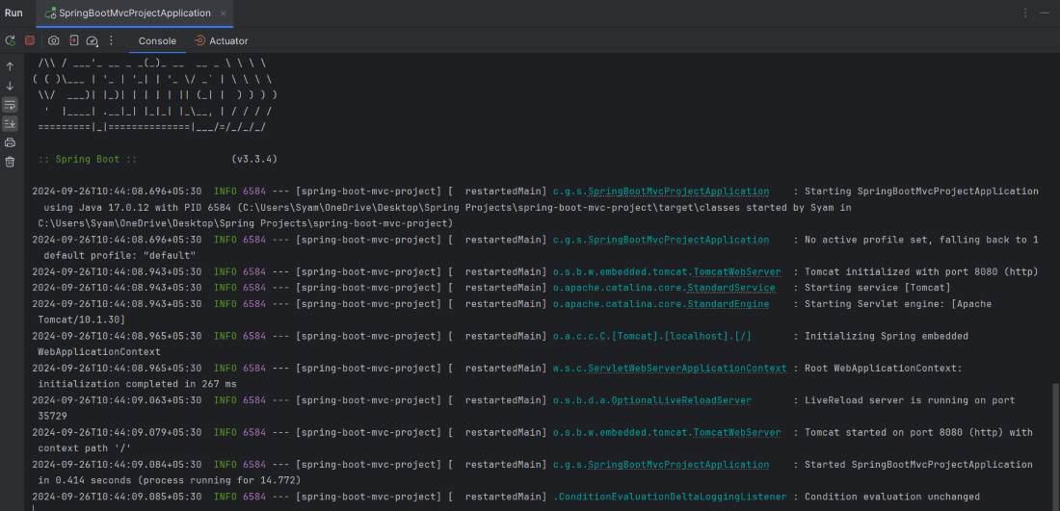Click timestamp 2024-09-26T10:44:09.063+05:30
Screen dimensions: 1060x511
click(117, 400)
